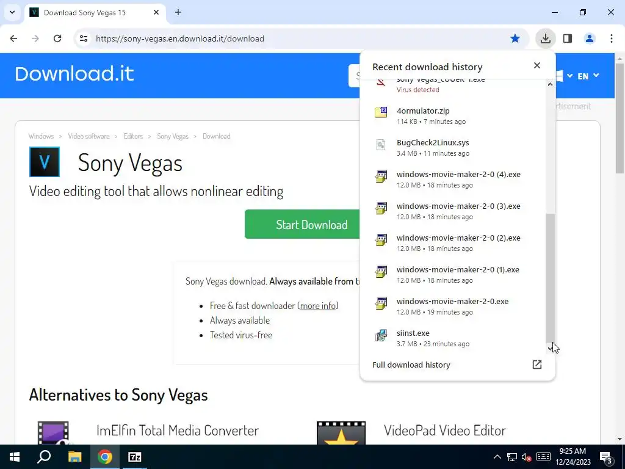Open VideoPad Video Editor alternative

445,431
